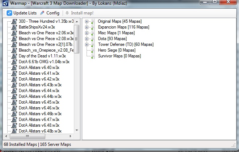
Task: Click server icon next to Original Maps
Action: tap(93, 21)
